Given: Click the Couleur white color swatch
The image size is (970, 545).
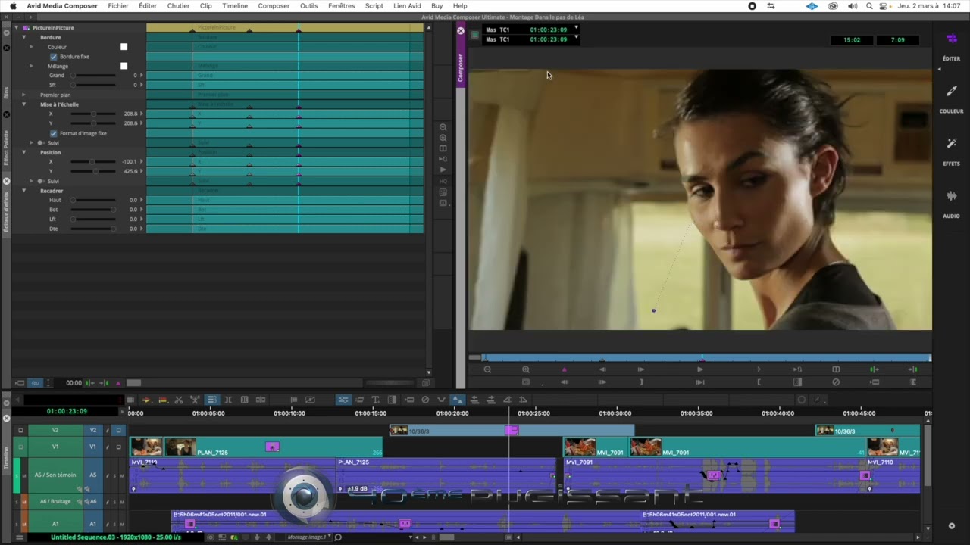Looking at the screenshot, I should 124,47.
